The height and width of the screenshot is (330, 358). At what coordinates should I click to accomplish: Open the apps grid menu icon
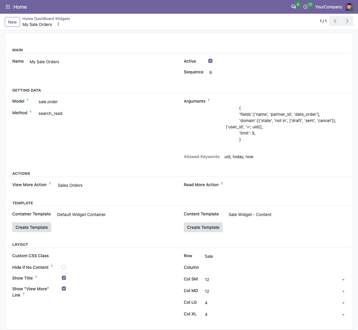(x=8, y=7)
